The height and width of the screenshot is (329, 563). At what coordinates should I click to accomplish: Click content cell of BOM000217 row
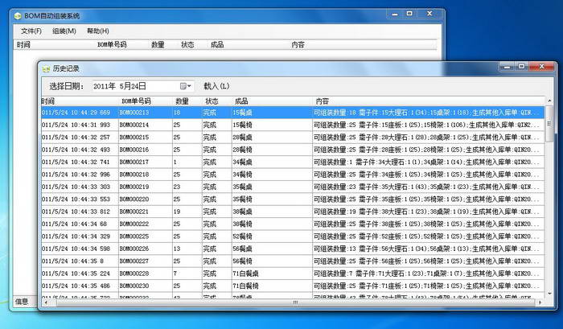(x=429, y=162)
